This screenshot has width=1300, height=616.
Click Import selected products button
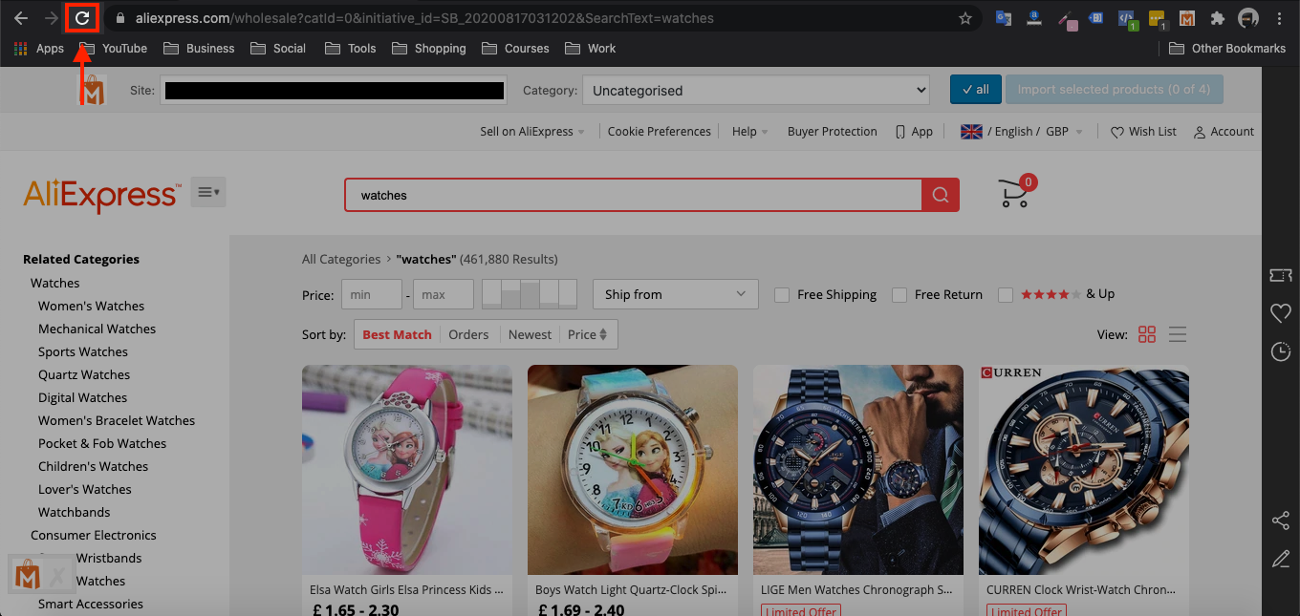tap(1114, 90)
